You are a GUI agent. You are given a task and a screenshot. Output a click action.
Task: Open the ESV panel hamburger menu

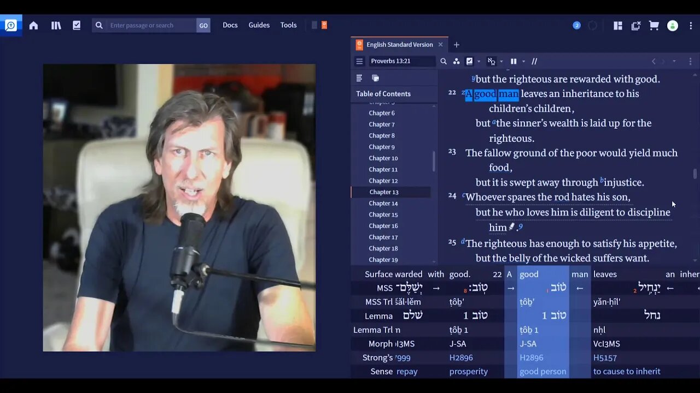coord(359,61)
